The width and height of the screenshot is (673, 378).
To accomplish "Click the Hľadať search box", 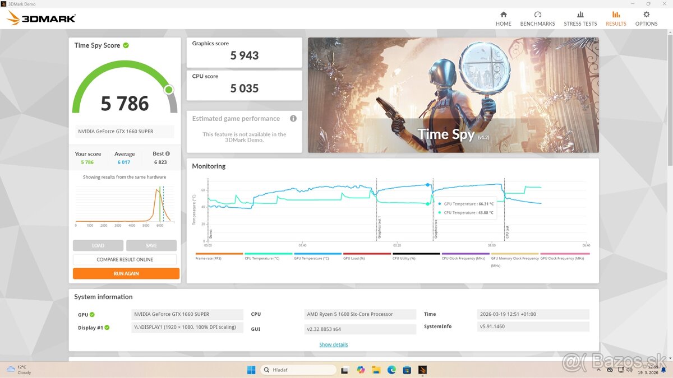I will pos(298,370).
